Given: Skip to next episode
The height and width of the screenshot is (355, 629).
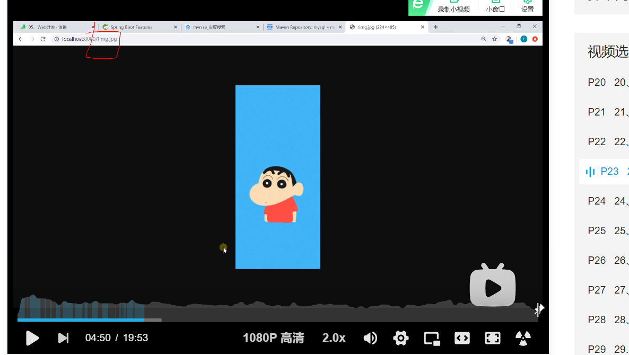Looking at the screenshot, I should (64, 338).
